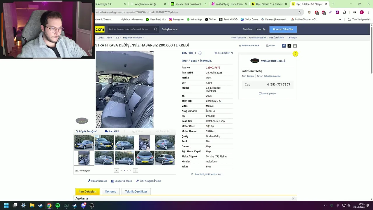Viewport: 373px width, 210px height.
Task: Open Discord from the taskbar
Action: tap(83, 205)
